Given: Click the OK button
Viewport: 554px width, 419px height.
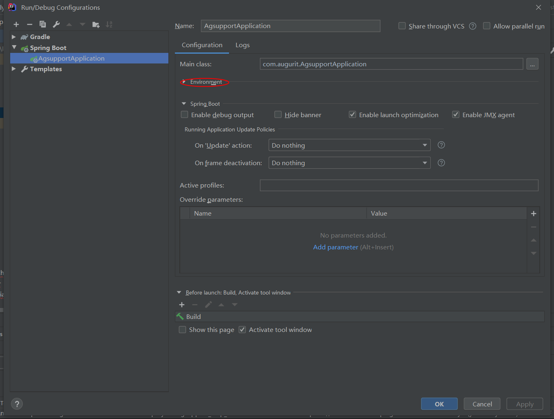Looking at the screenshot, I should [439, 404].
